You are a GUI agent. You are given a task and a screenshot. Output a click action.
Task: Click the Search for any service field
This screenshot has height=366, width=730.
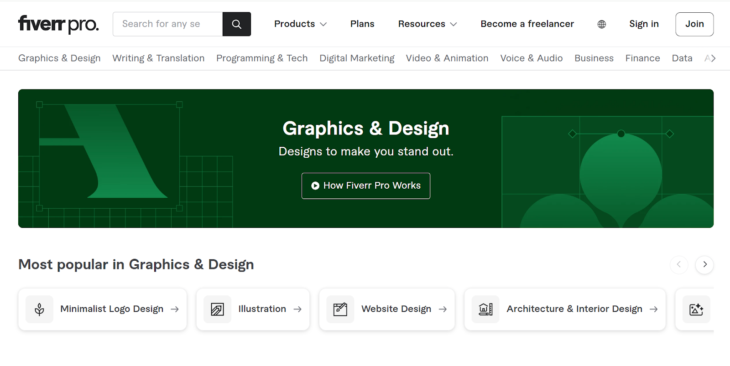click(x=168, y=24)
